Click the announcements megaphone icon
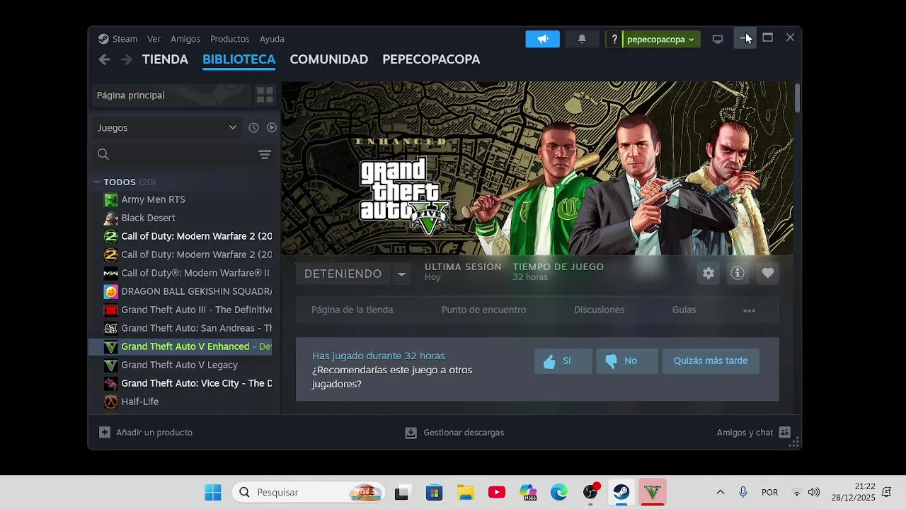 (542, 39)
